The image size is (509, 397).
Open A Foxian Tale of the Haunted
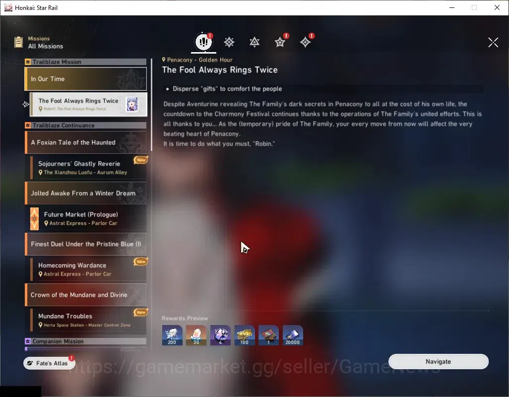(x=86, y=142)
